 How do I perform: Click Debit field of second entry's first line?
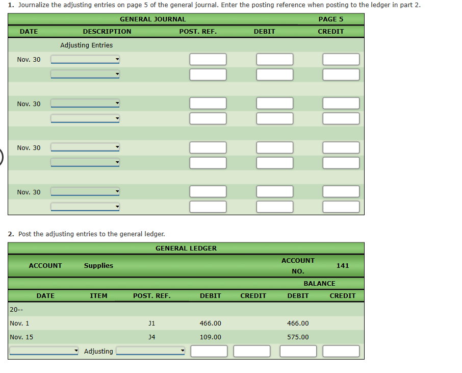pos(275,103)
